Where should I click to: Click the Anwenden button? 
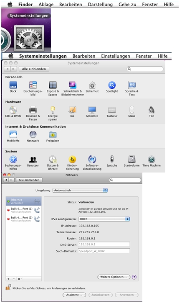126,295
